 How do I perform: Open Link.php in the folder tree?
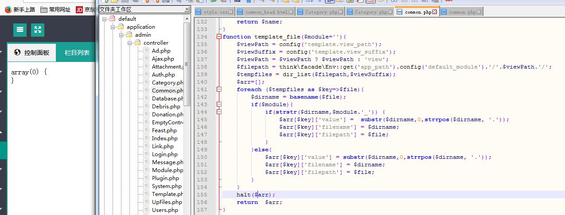point(163,146)
